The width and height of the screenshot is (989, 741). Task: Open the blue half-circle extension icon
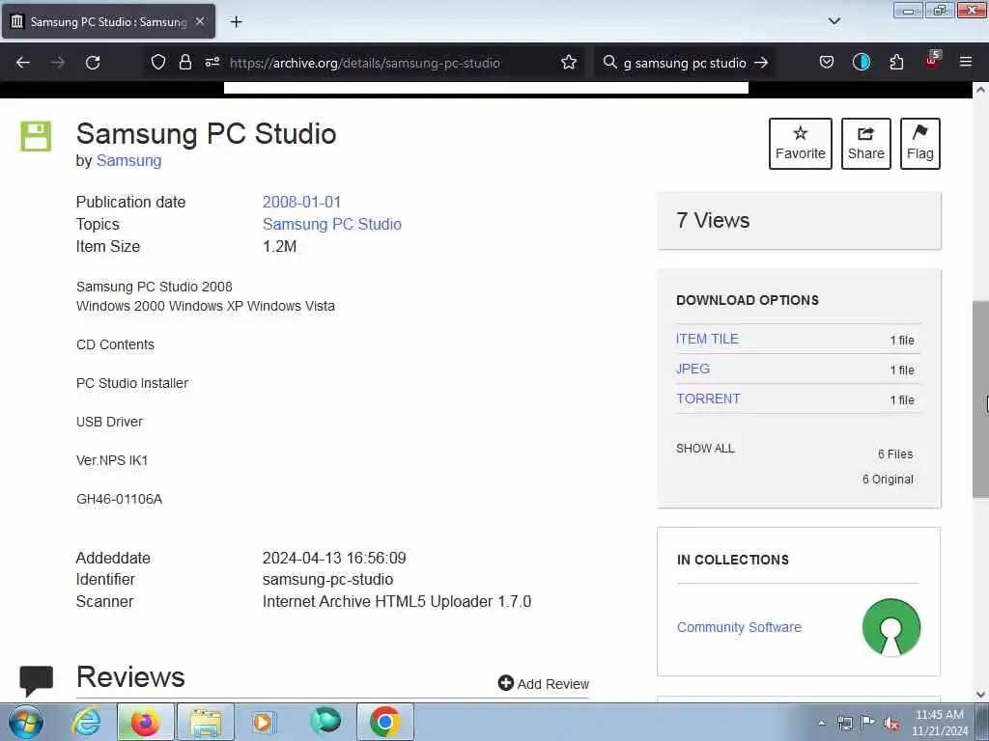coord(861,62)
